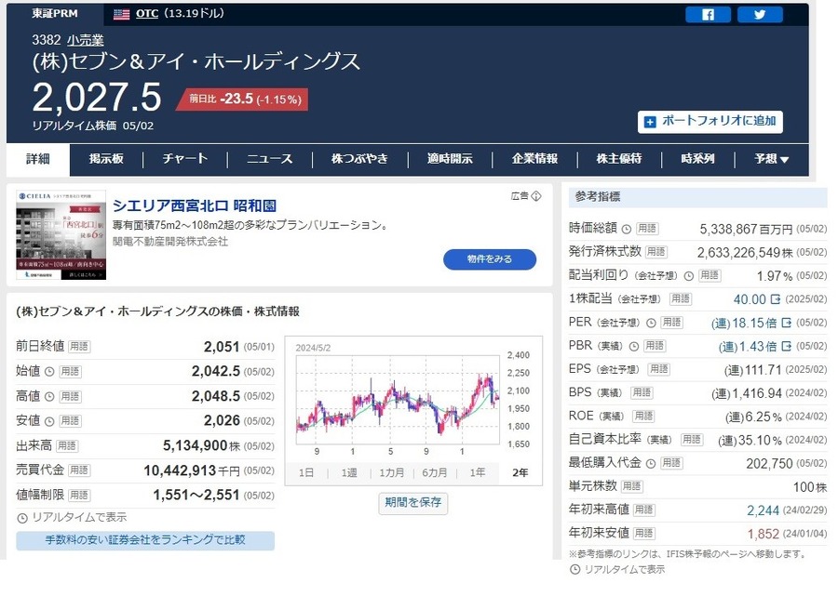Share the stock via the Twitter icon
838x596 pixels.
(x=760, y=14)
